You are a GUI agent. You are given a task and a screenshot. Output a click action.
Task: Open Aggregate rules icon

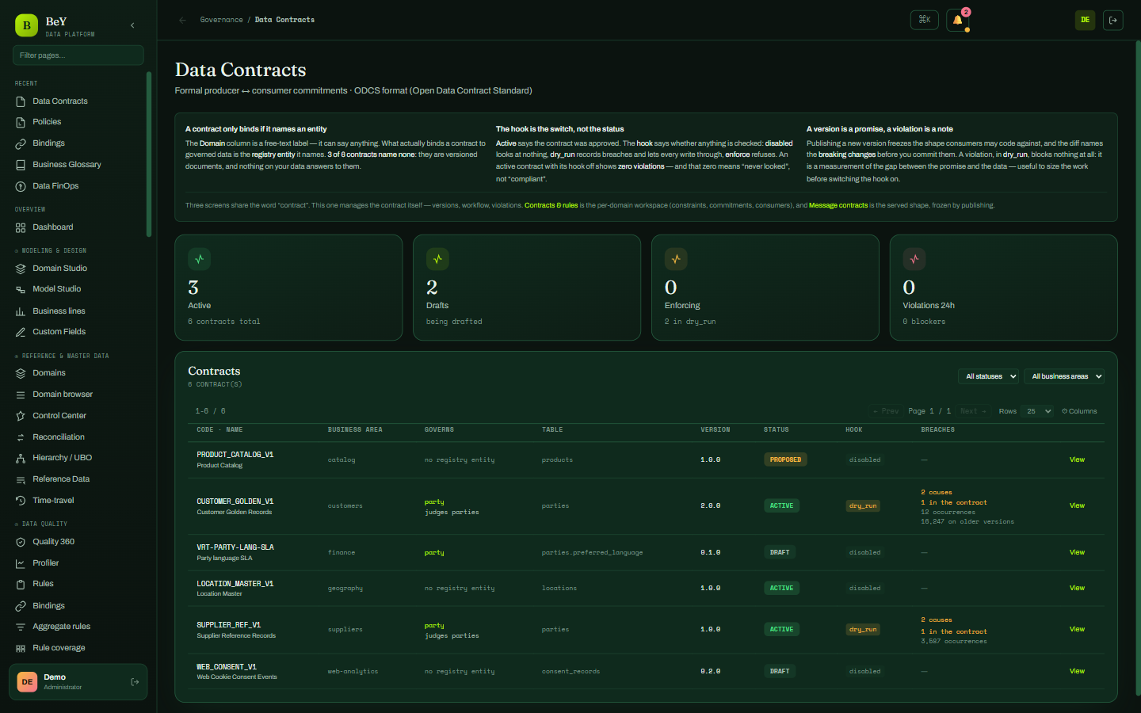pos(21,627)
